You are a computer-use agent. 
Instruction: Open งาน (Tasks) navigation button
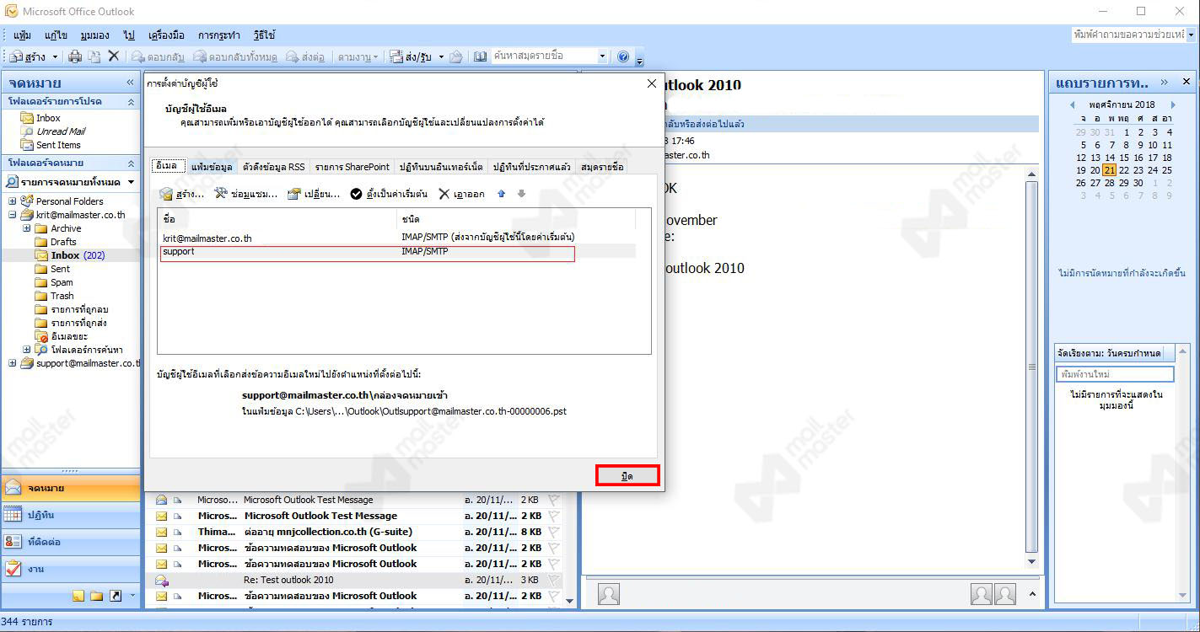71,569
